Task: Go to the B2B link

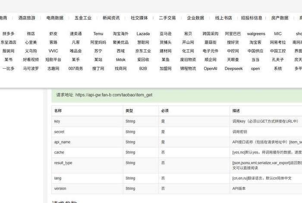Action: click(143, 68)
